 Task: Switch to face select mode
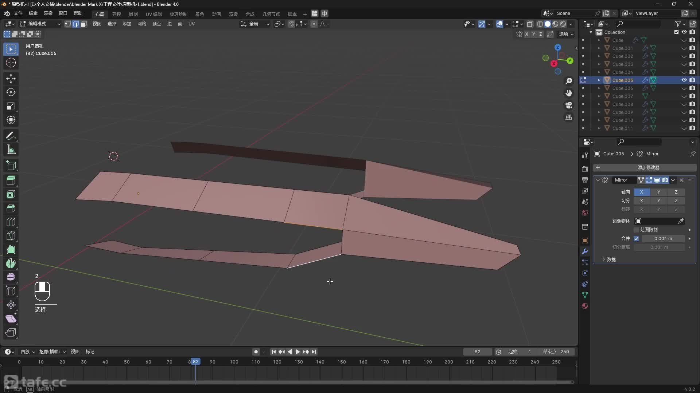click(84, 24)
